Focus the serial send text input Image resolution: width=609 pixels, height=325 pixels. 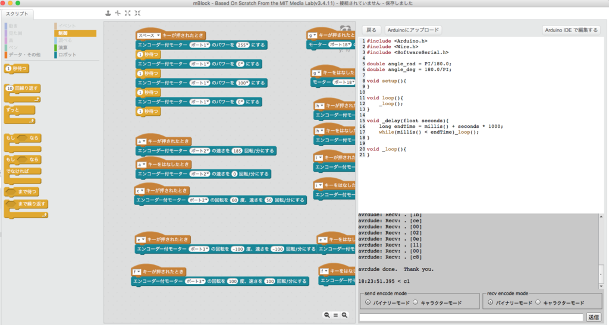point(471,317)
